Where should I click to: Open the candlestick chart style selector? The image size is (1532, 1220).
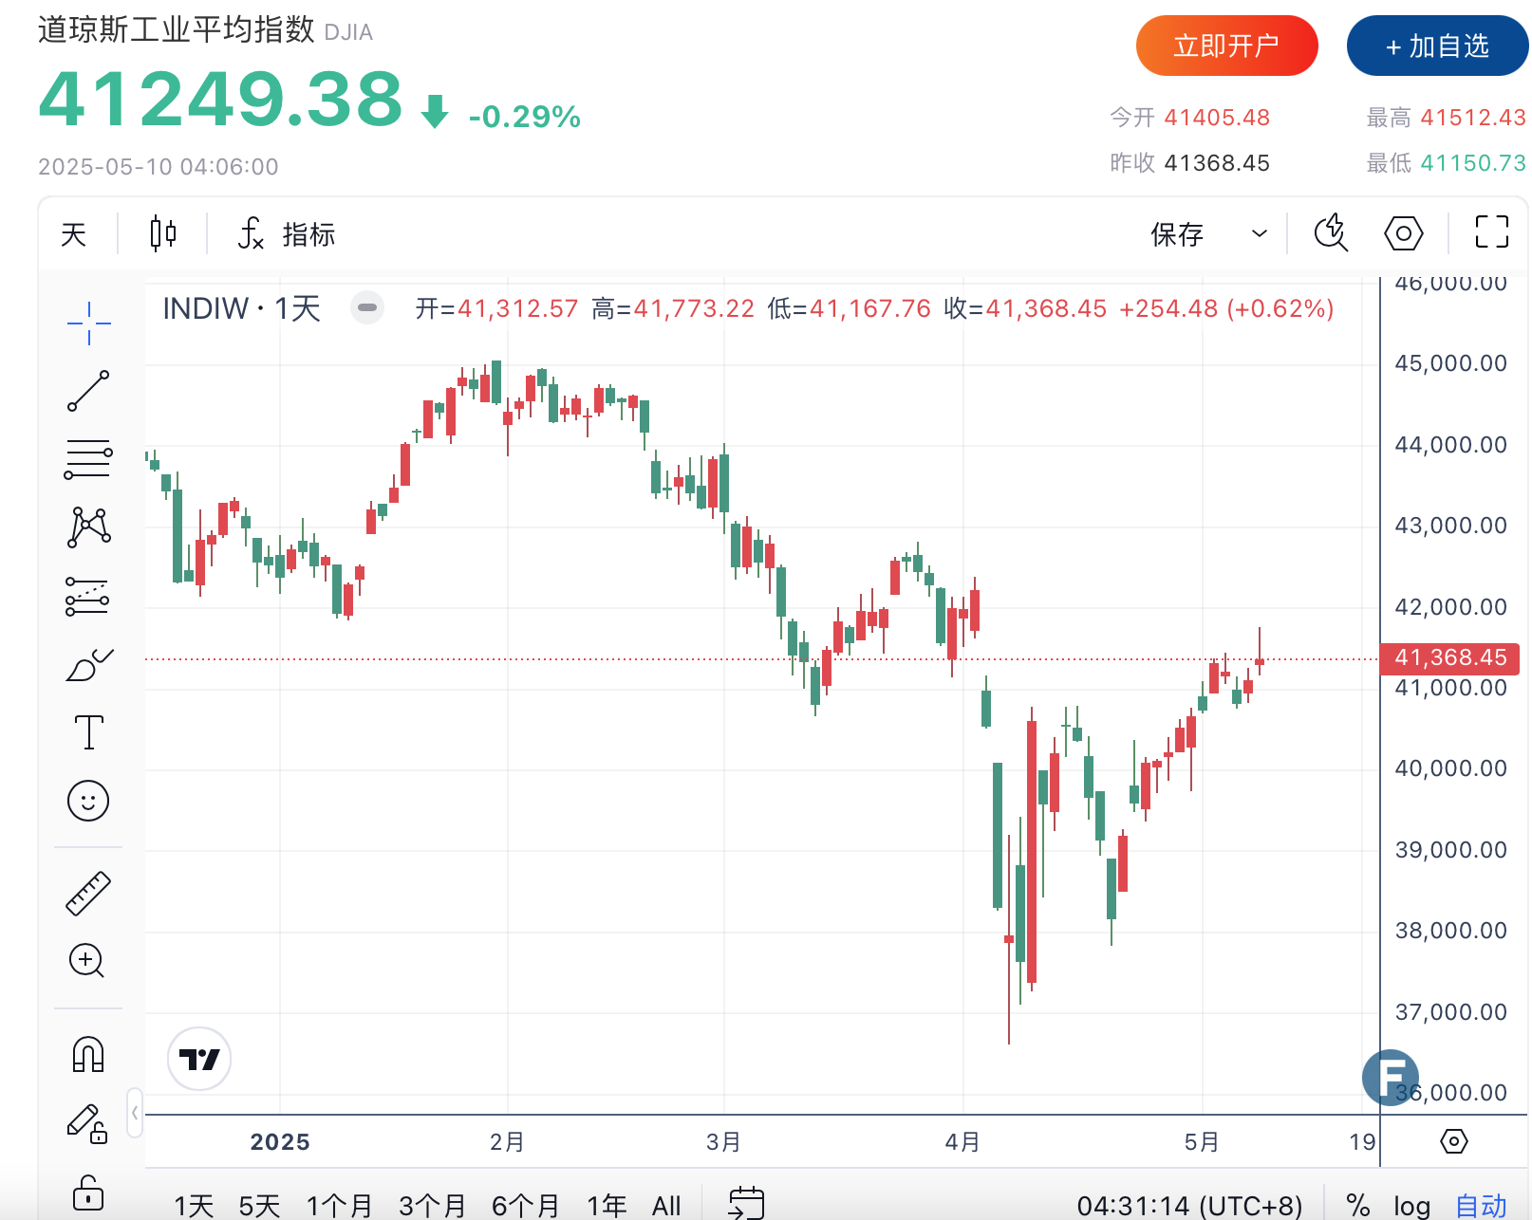(163, 233)
